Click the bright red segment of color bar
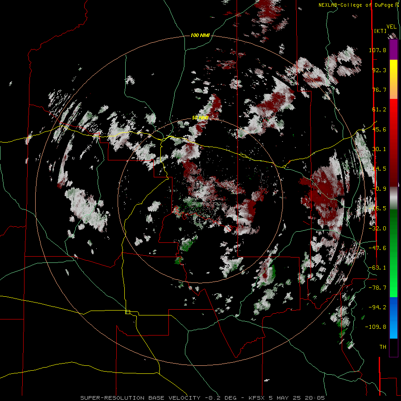The width and height of the screenshot is (401, 401). click(393, 109)
